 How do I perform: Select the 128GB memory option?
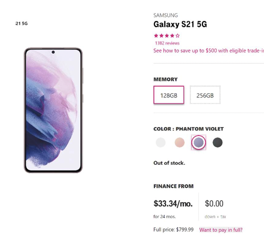pyautogui.click(x=169, y=95)
